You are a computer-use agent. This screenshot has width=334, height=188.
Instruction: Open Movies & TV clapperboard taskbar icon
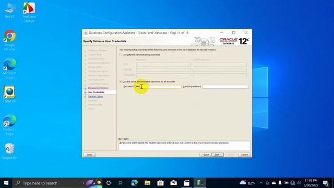click(x=187, y=183)
